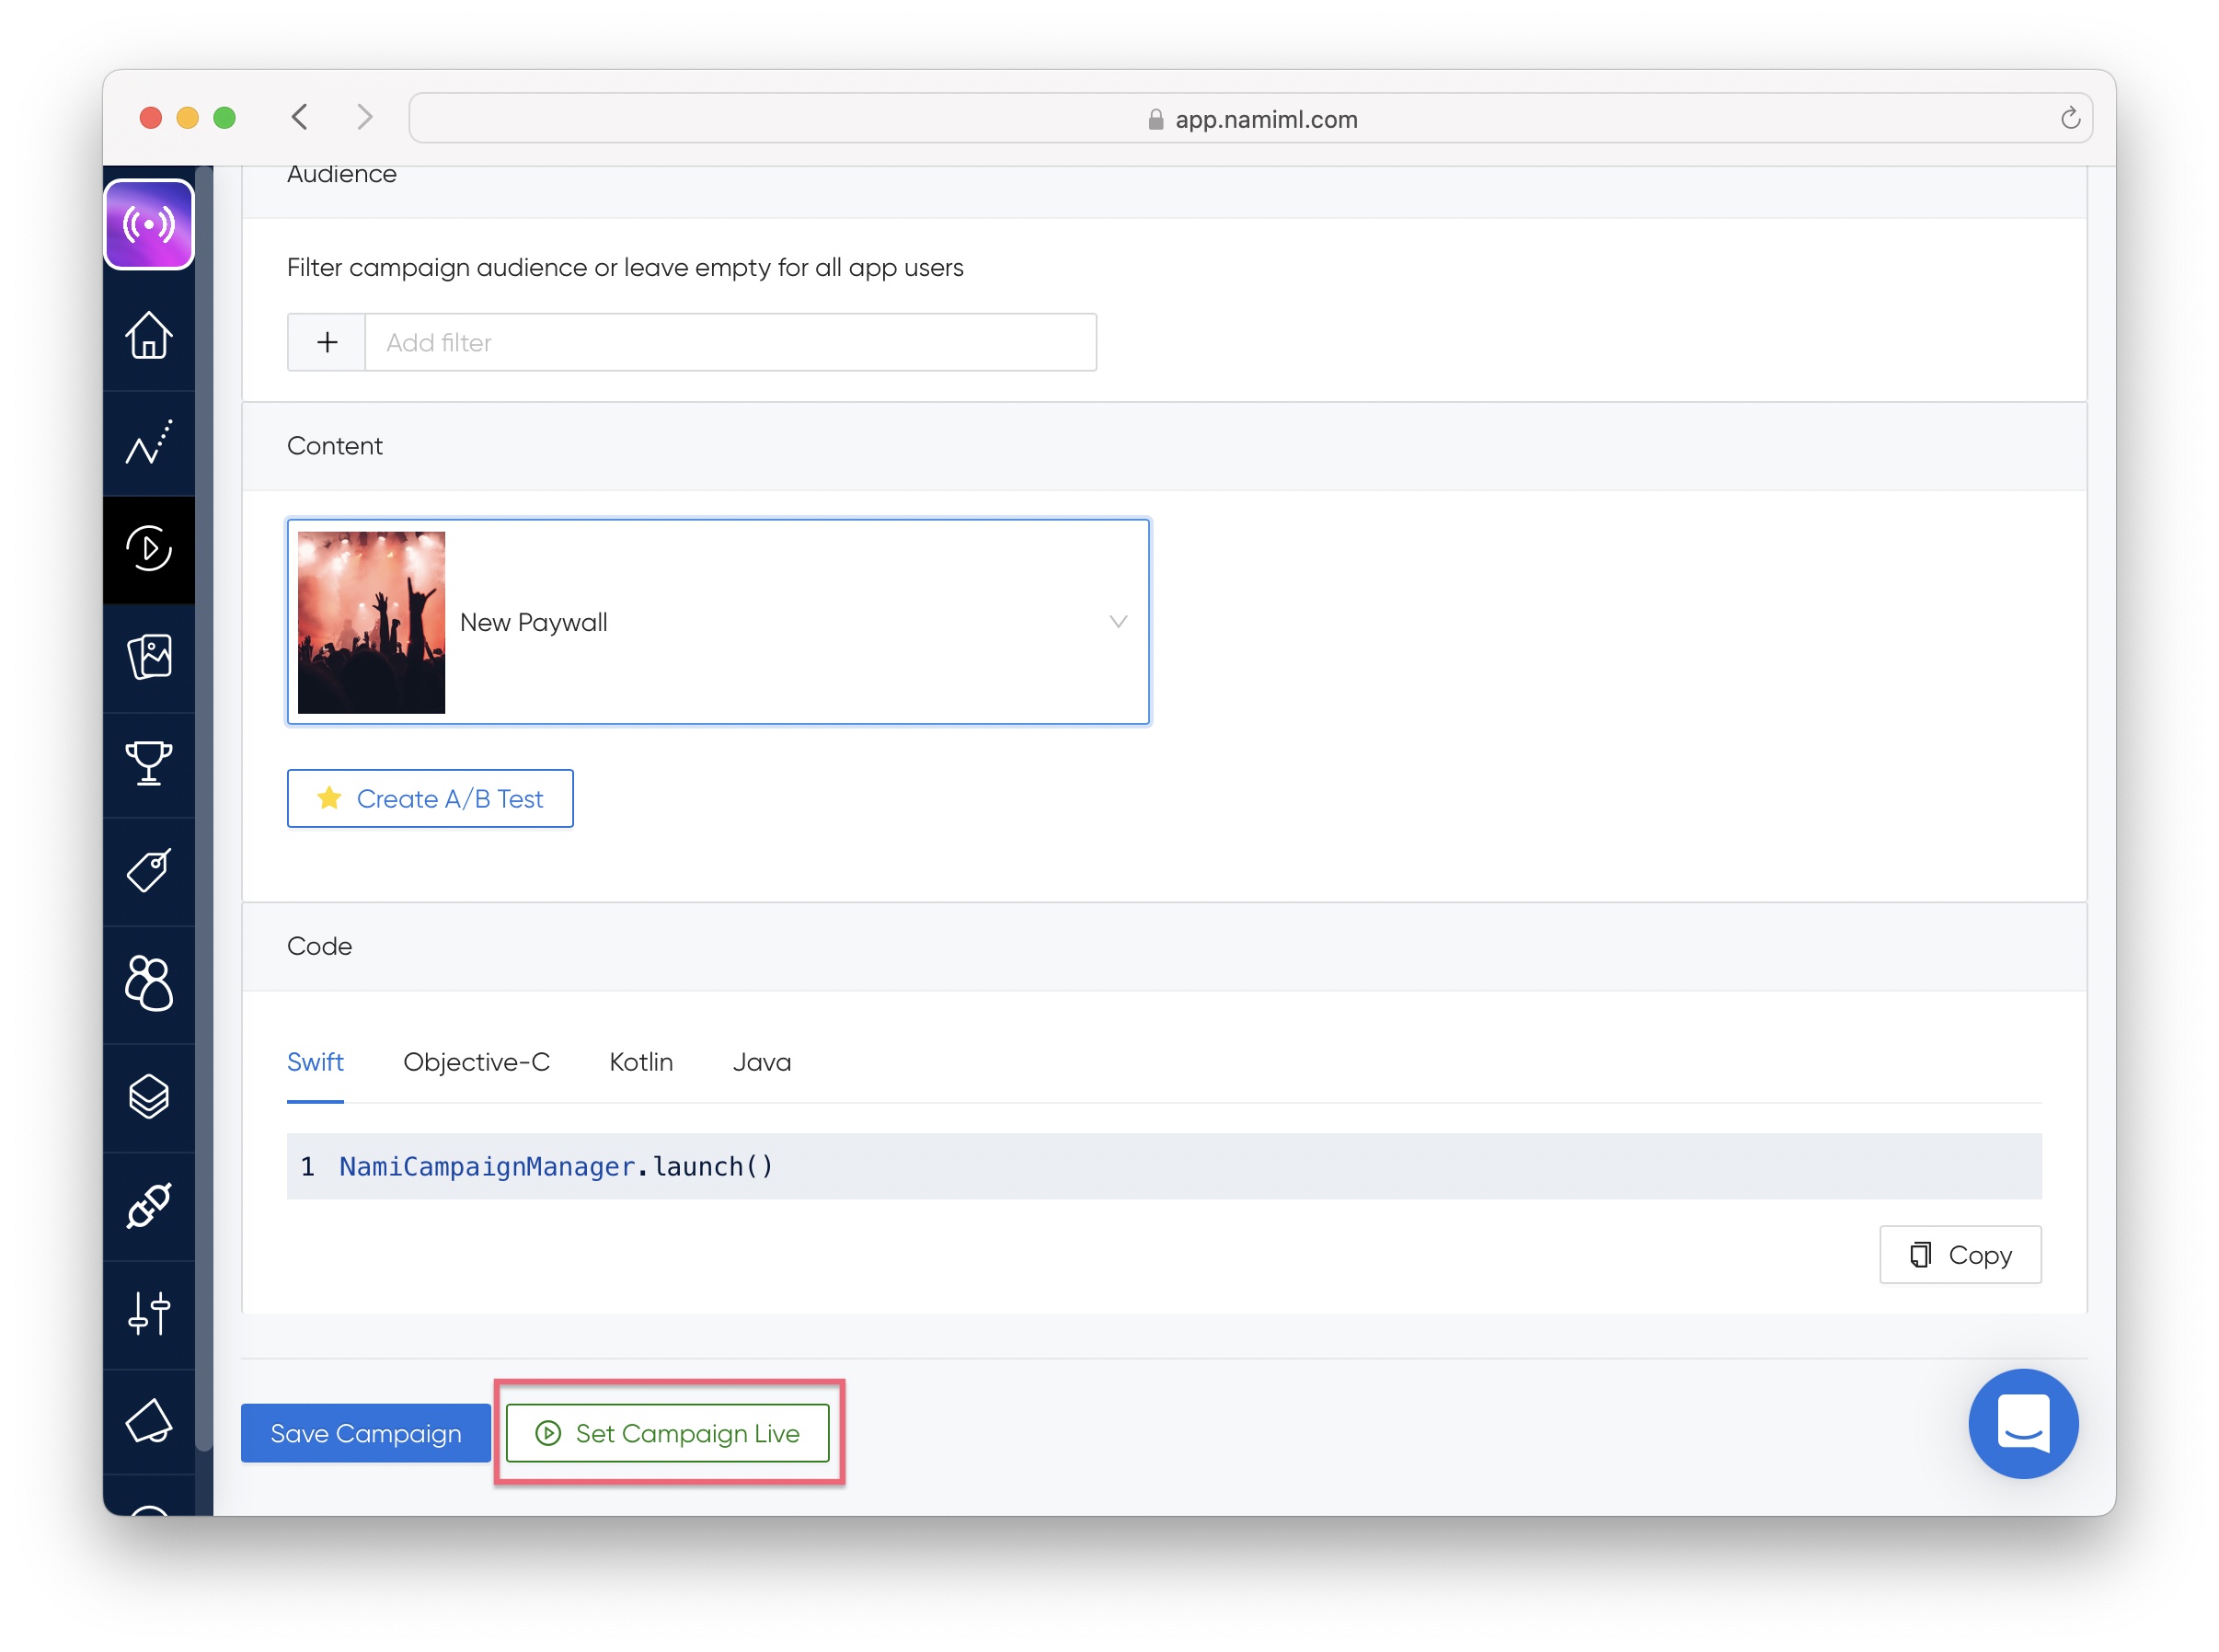Open the customers people sidebar icon
This screenshot has width=2219, height=1652.
coord(149,984)
